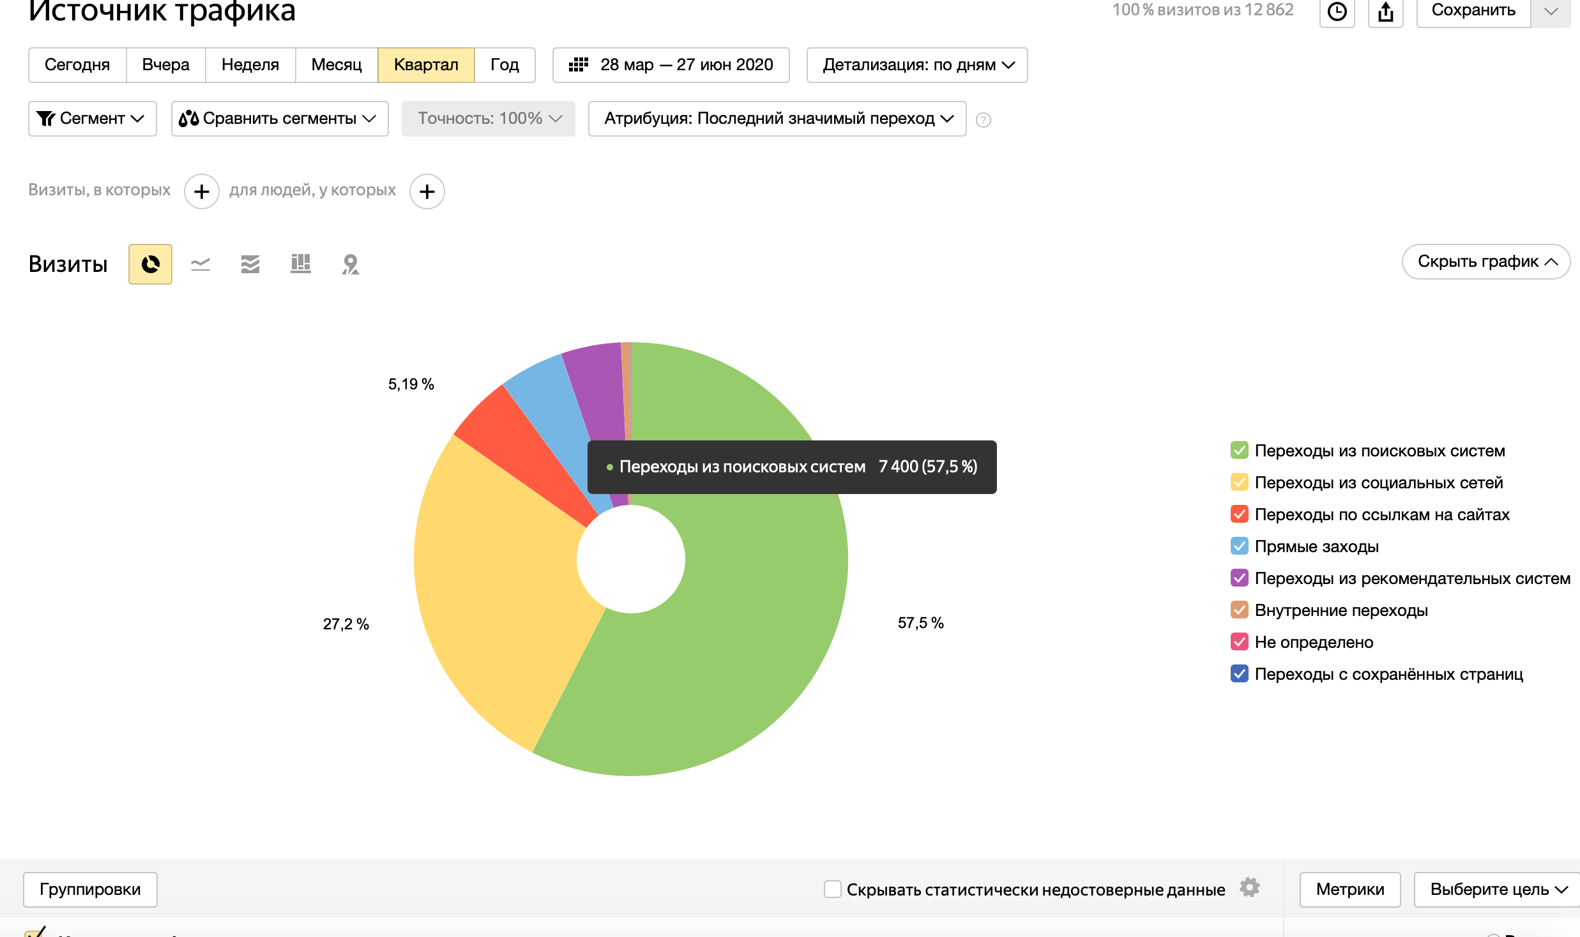This screenshot has width=1580, height=937.
Task: Click the clock history icon
Action: pyautogui.click(x=1337, y=11)
